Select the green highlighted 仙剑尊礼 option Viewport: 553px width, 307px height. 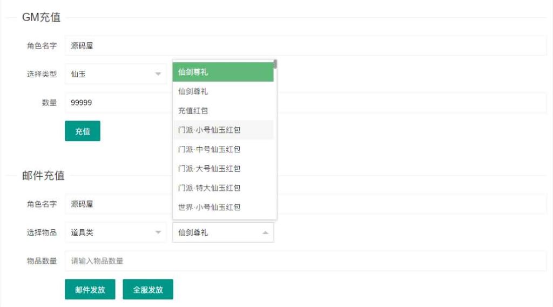click(x=222, y=72)
